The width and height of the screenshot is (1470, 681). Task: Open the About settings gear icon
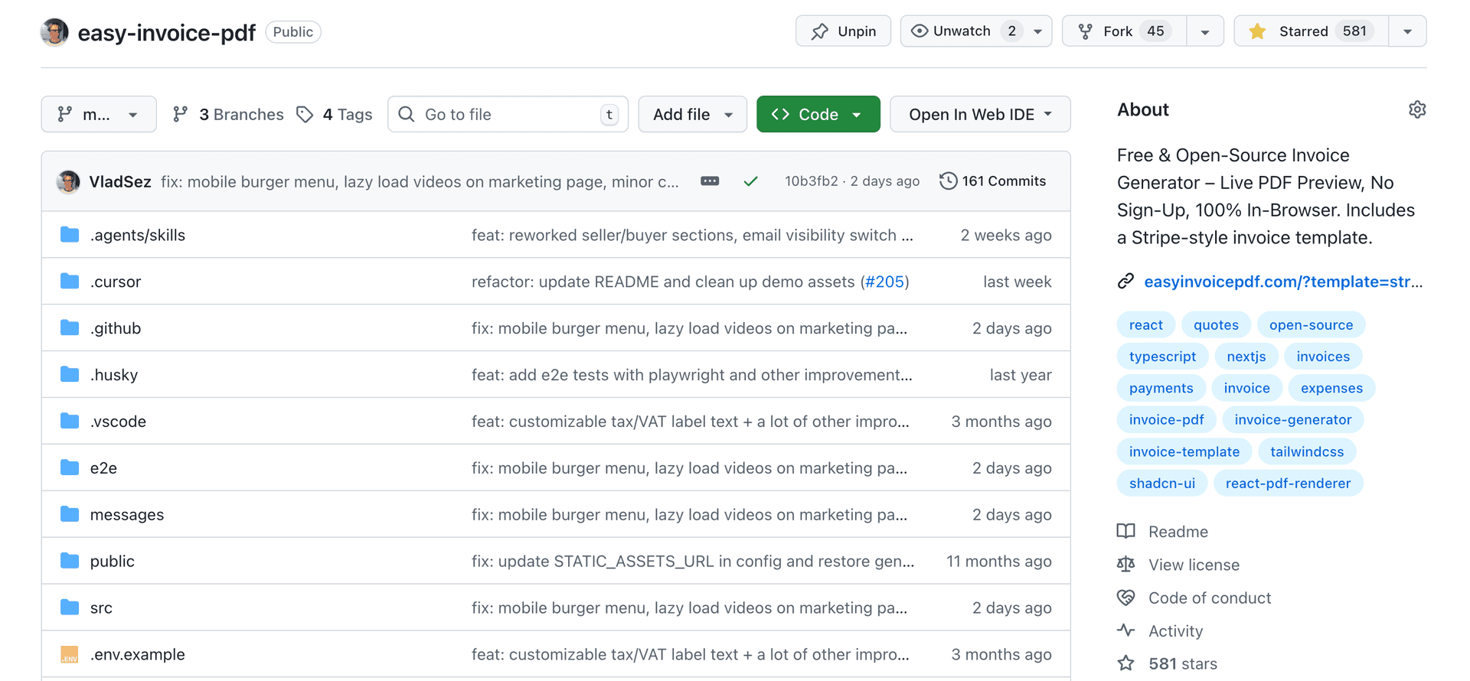point(1417,109)
